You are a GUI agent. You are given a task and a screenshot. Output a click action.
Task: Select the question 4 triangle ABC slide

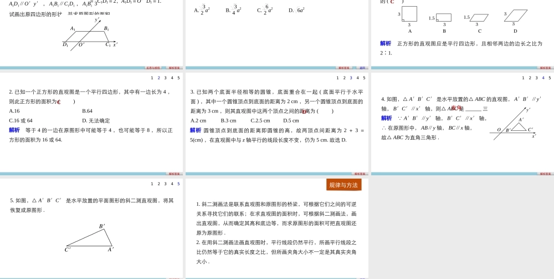[463, 124]
